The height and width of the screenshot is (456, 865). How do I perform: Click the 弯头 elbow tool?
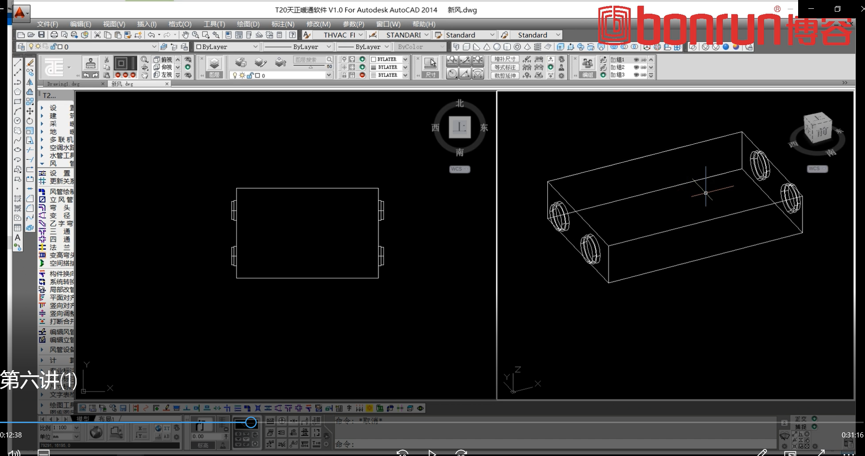pos(42,208)
